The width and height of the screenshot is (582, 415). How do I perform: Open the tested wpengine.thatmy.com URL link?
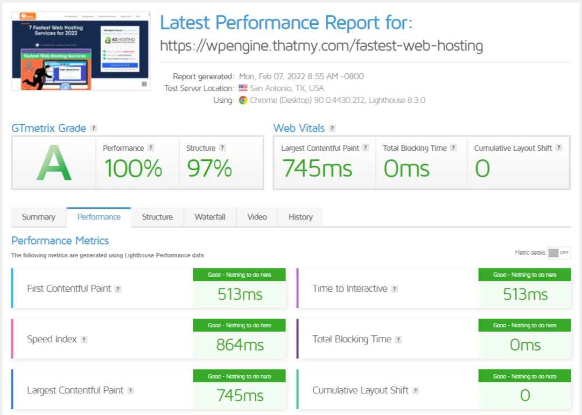[321, 46]
